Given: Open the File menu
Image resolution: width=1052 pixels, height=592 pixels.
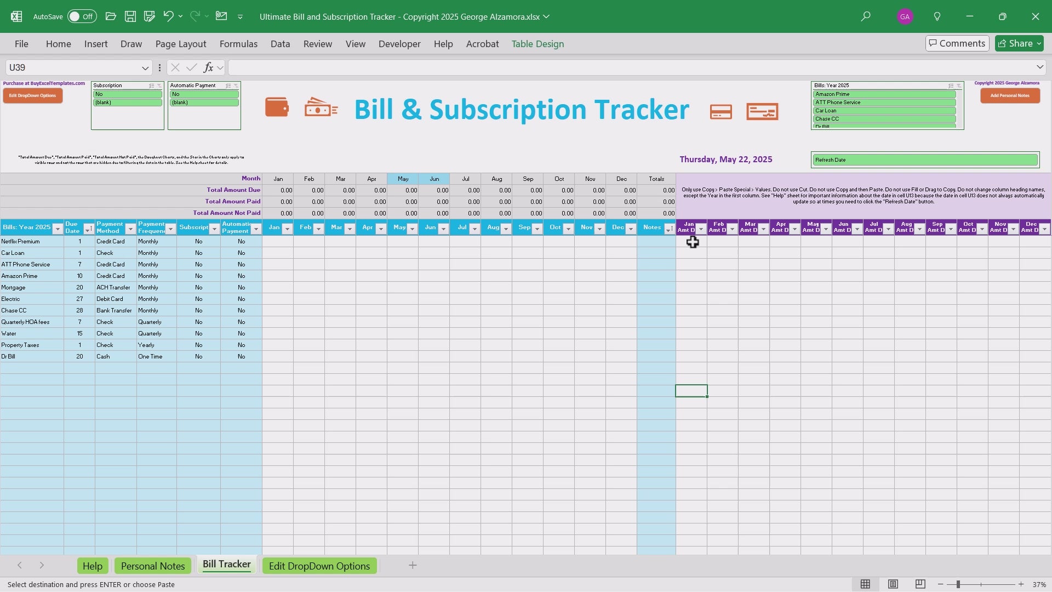Looking at the screenshot, I should 21,44.
